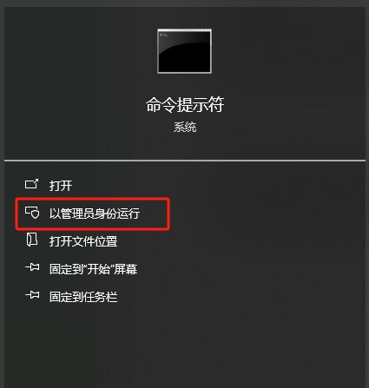
Task: Click the pin icon beside 固定到任务栏
Action: pyautogui.click(x=32, y=295)
